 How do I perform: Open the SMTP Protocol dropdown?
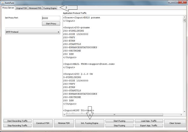click(33, 32)
